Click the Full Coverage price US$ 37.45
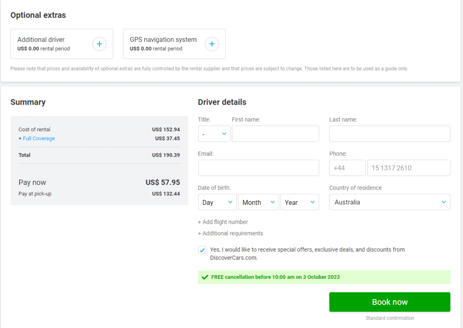Viewport: 463px width, 328px height. click(167, 139)
